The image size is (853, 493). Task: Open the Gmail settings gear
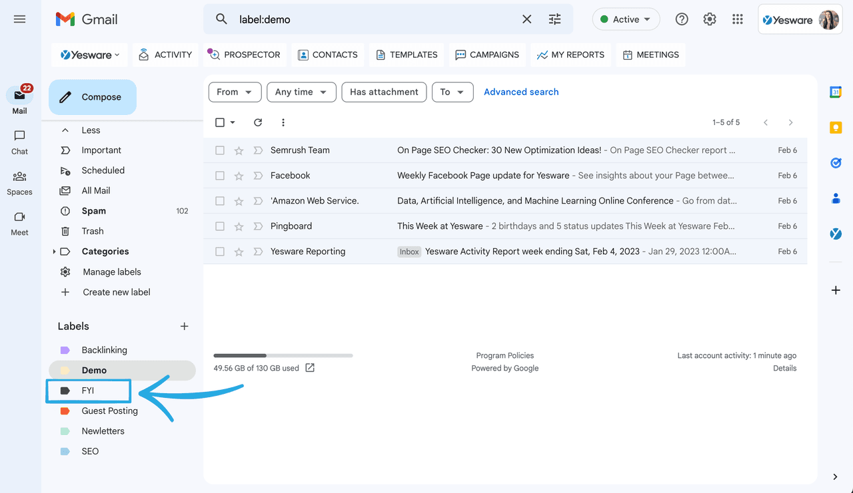coord(710,19)
